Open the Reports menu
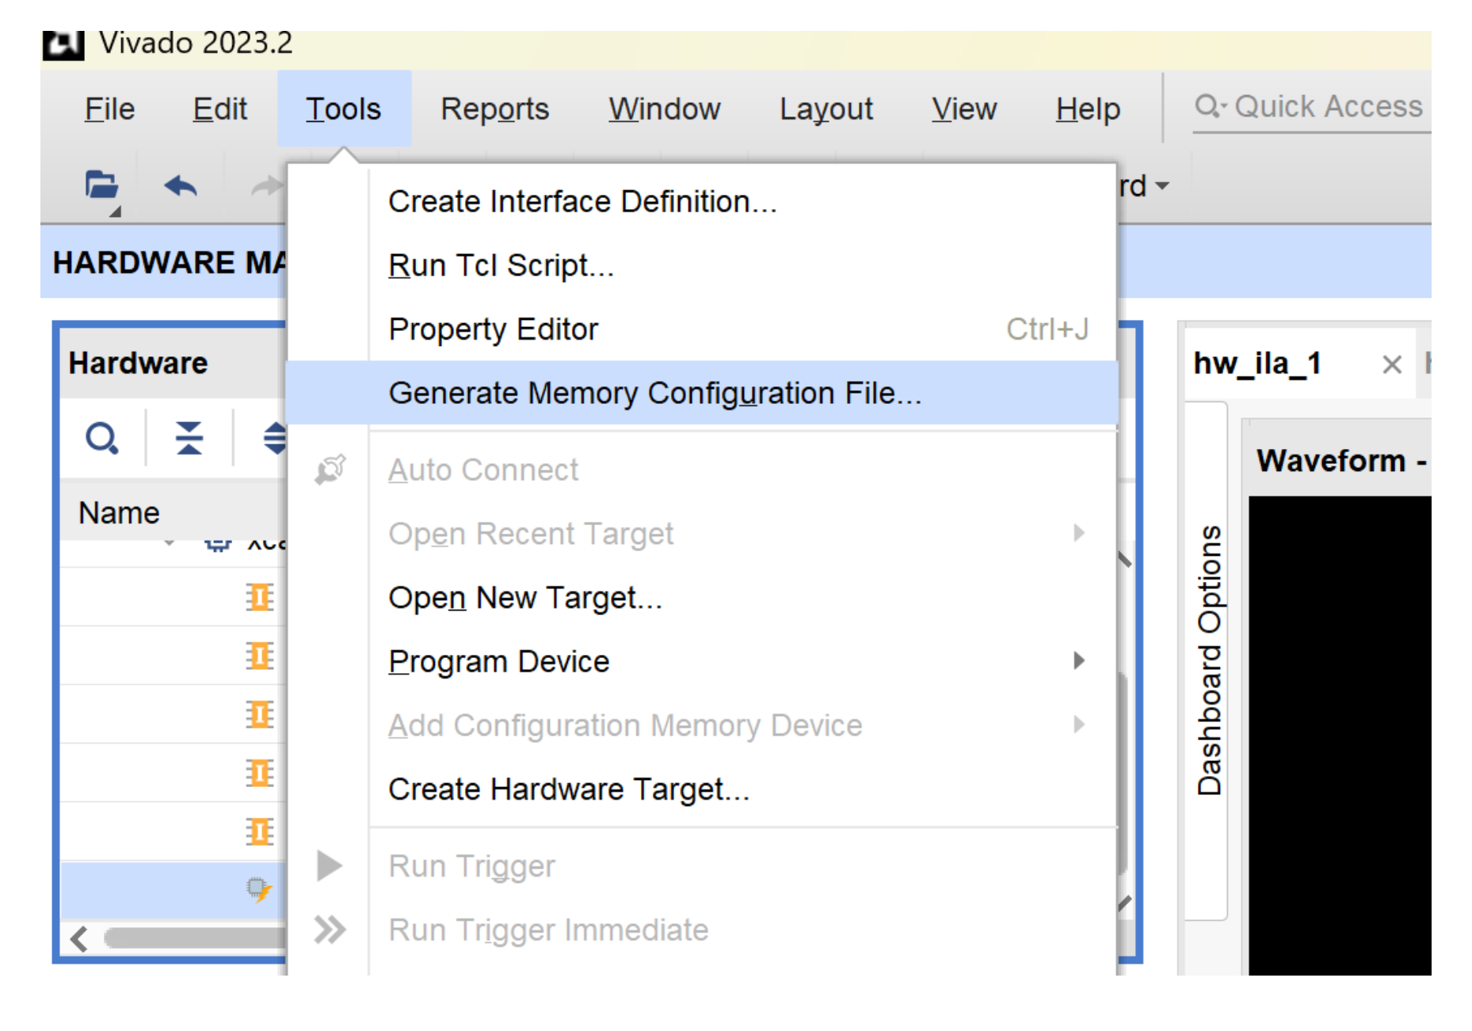1472x1031 pixels. (x=494, y=109)
